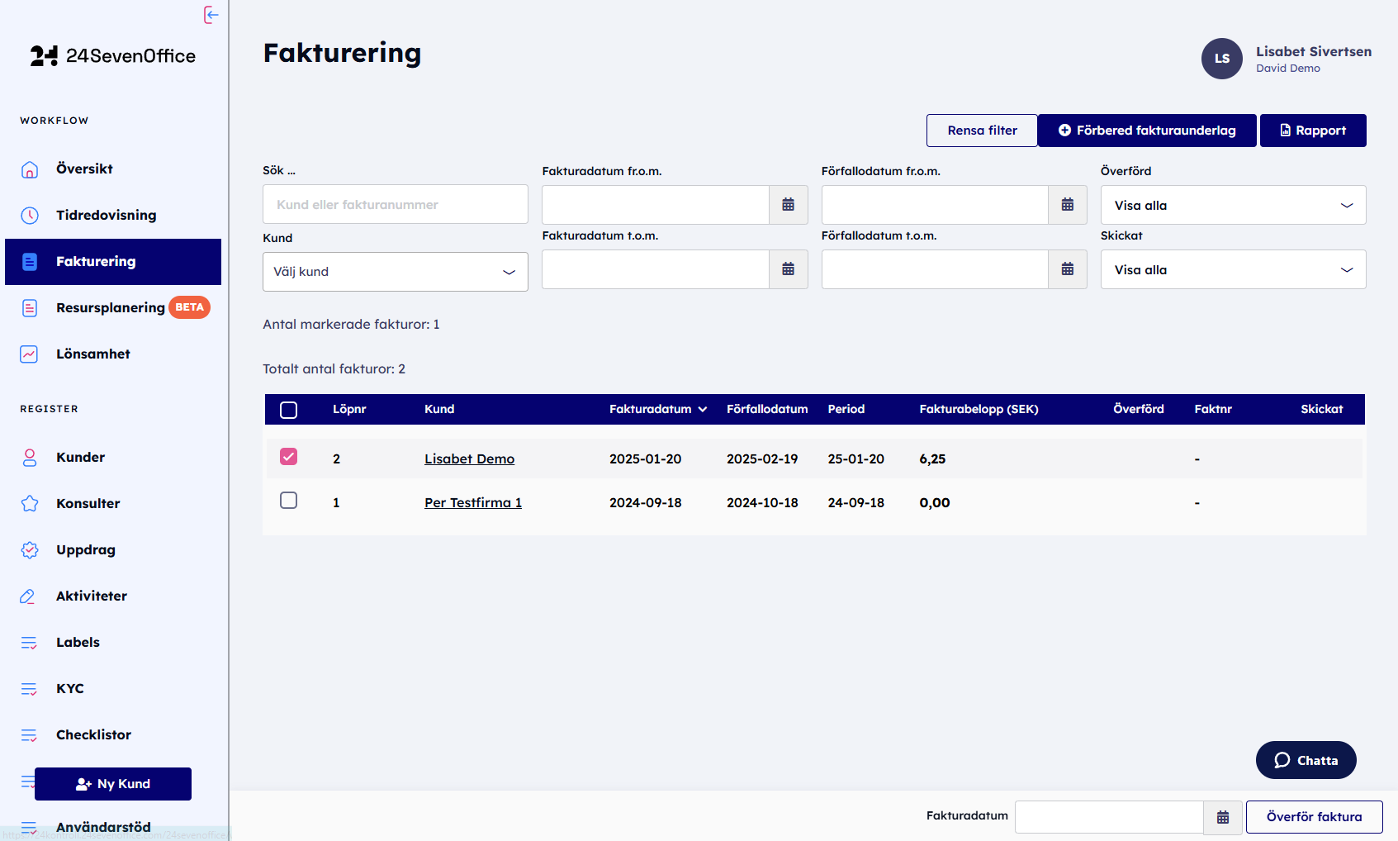Uncheck the Lisabet Demo invoice row

tap(288, 457)
